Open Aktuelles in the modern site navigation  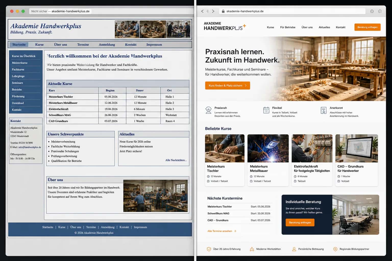point(324,27)
